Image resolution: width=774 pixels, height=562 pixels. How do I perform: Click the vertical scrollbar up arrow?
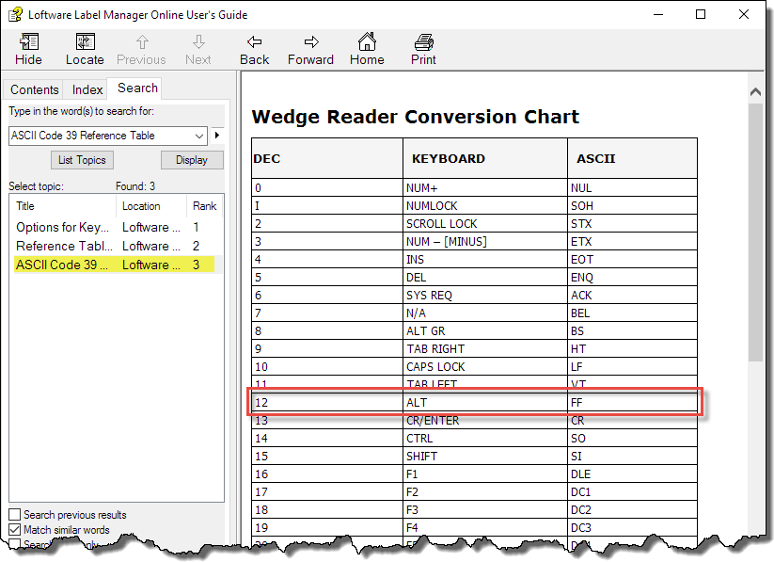[x=755, y=91]
